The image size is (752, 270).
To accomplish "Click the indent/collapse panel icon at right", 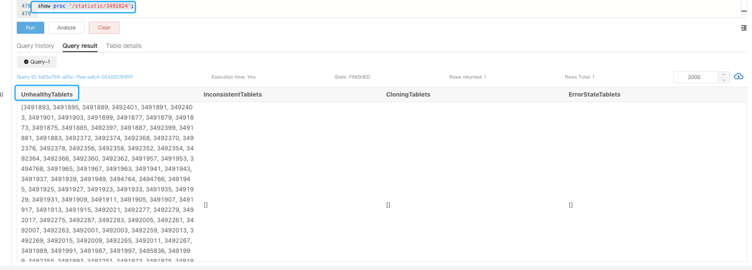I will [x=744, y=28].
